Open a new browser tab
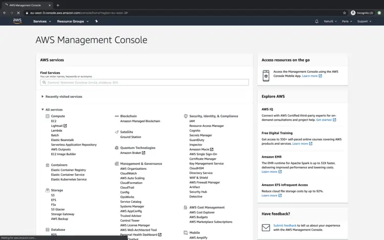 tap(58, 5)
